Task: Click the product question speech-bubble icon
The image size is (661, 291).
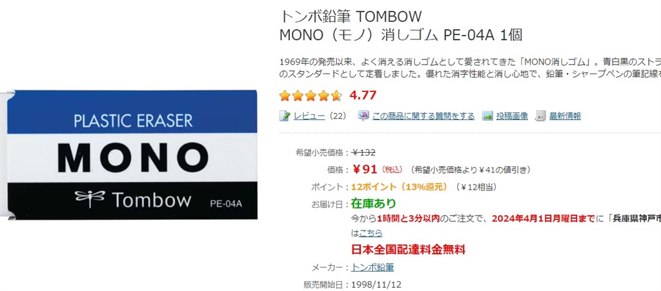Action: (x=363, y=116)
